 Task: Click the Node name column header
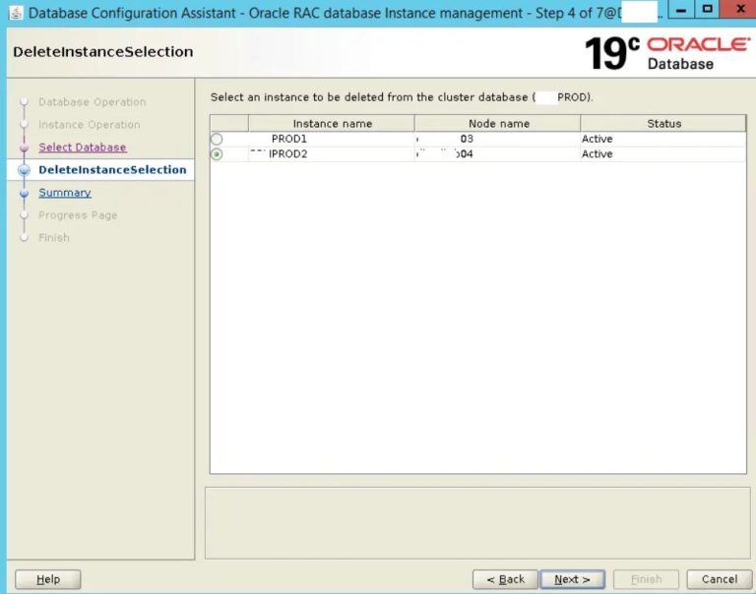point(498,124)
